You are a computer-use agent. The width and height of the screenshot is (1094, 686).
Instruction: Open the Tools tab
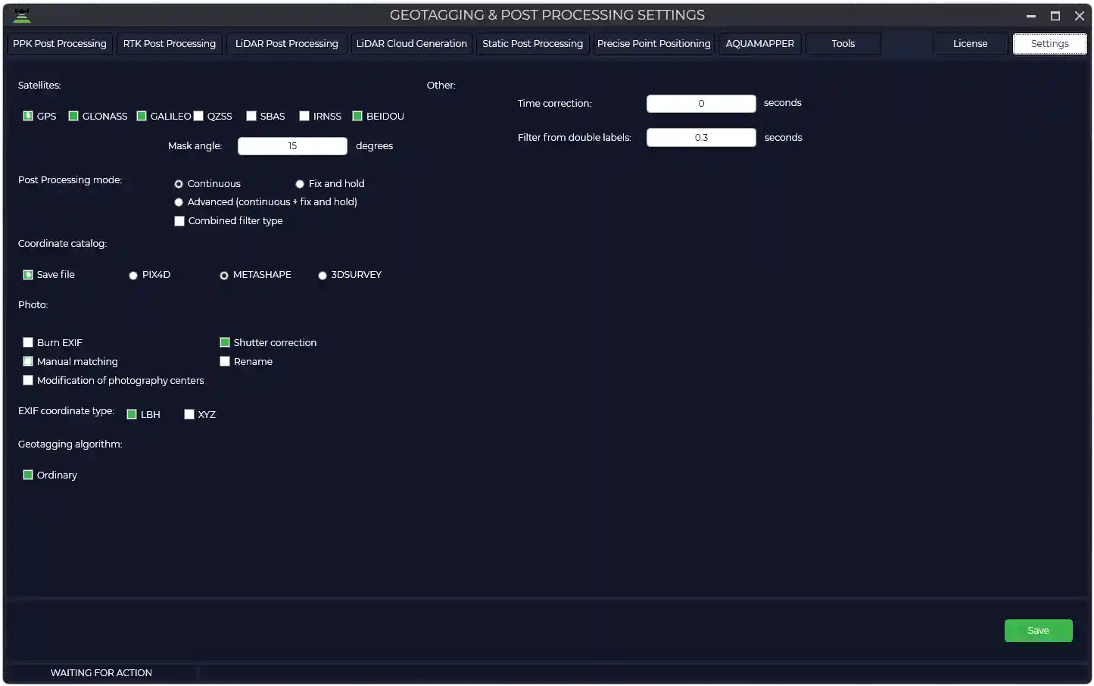coord(843,44)
